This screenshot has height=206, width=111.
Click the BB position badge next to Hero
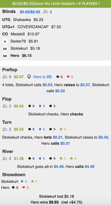[x=5, y=56]
